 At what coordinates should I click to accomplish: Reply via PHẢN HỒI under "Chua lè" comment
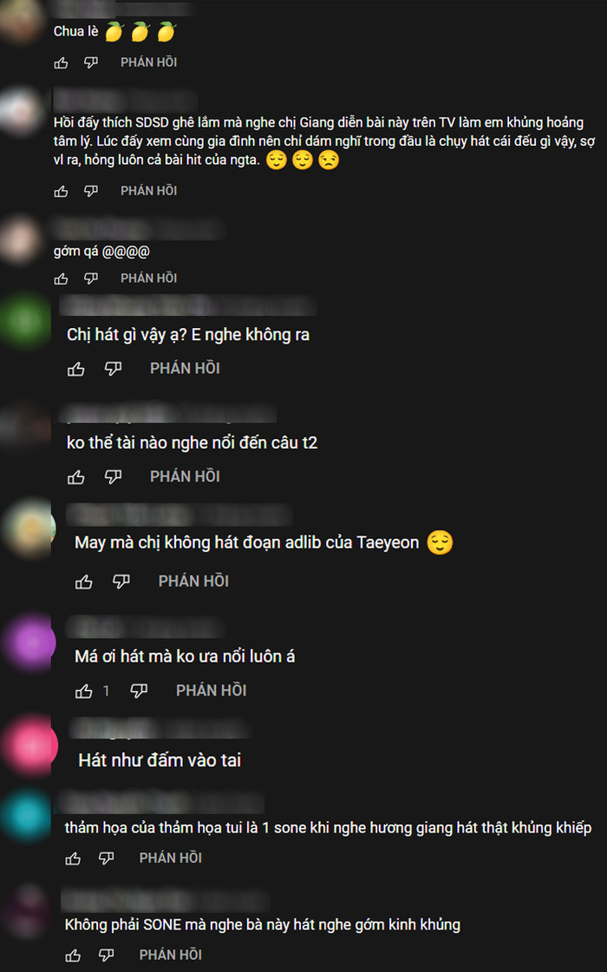[148, 62]
